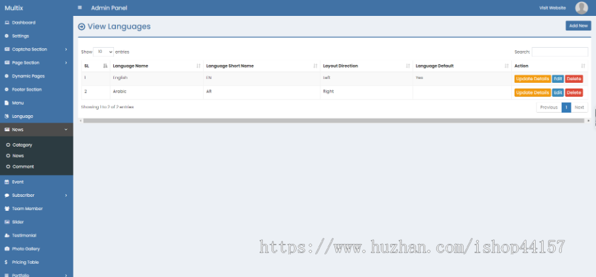
Task: Click the Dashboard laptop icon in the sidebar
Action: pos(7,23)
